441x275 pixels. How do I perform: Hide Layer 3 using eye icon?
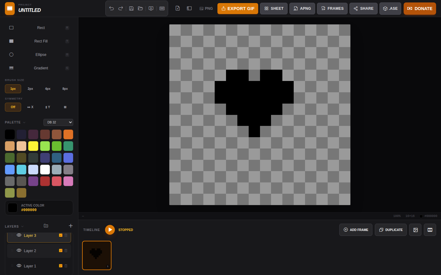[x=19, y=235]
